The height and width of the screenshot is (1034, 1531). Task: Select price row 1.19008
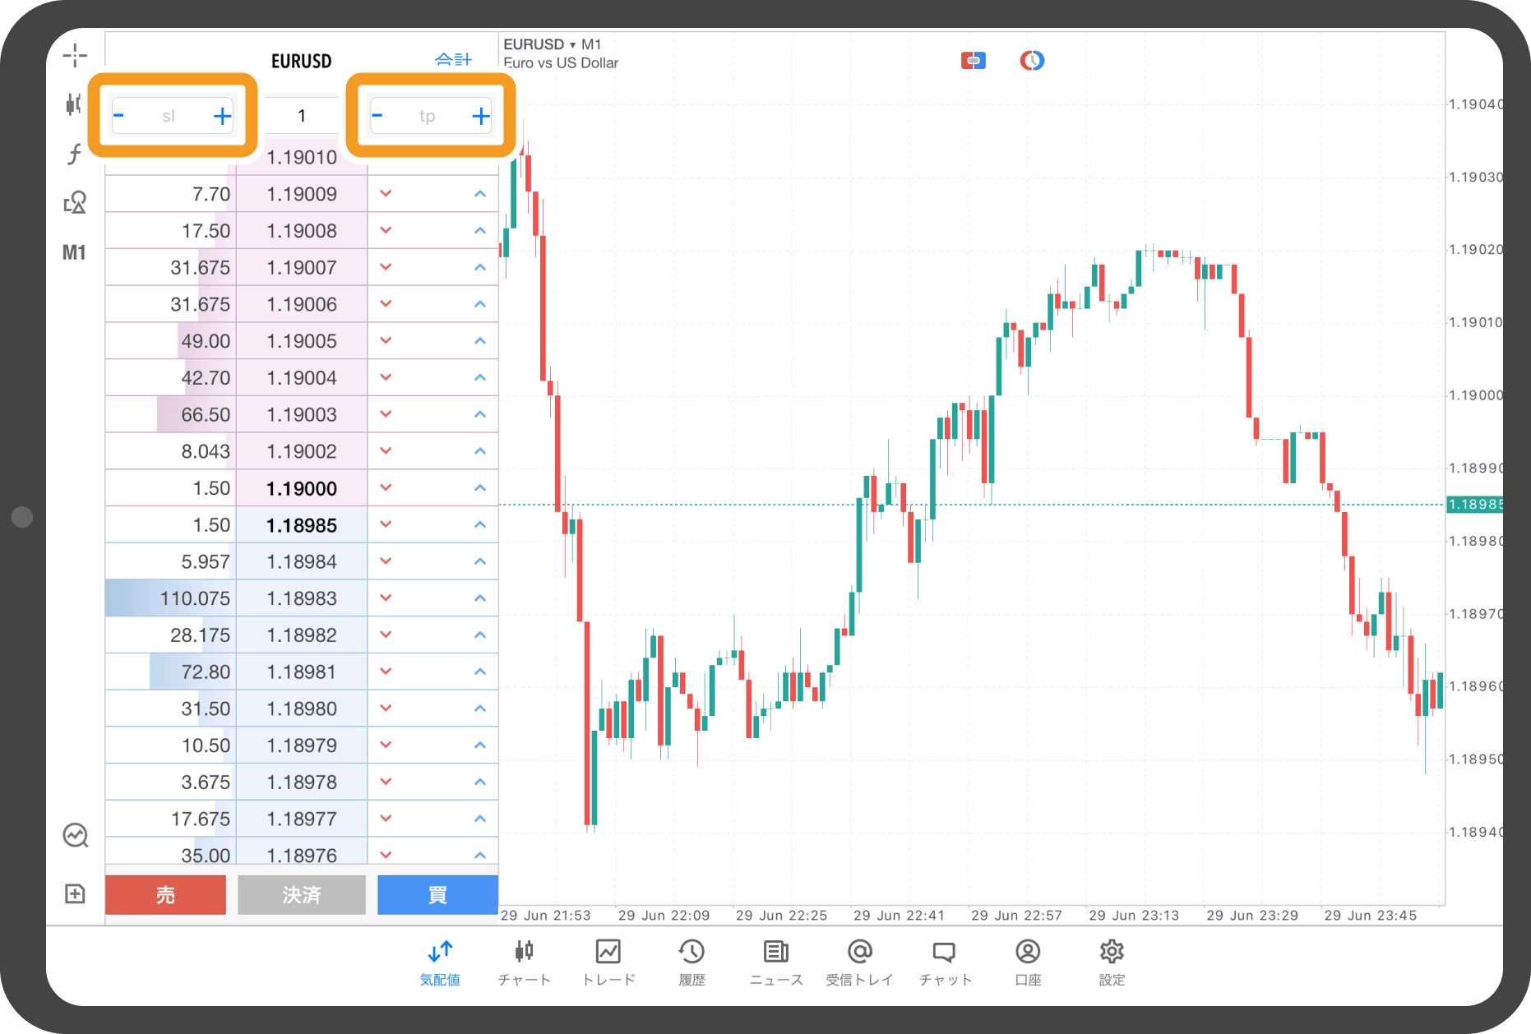(x=302, y=231)
